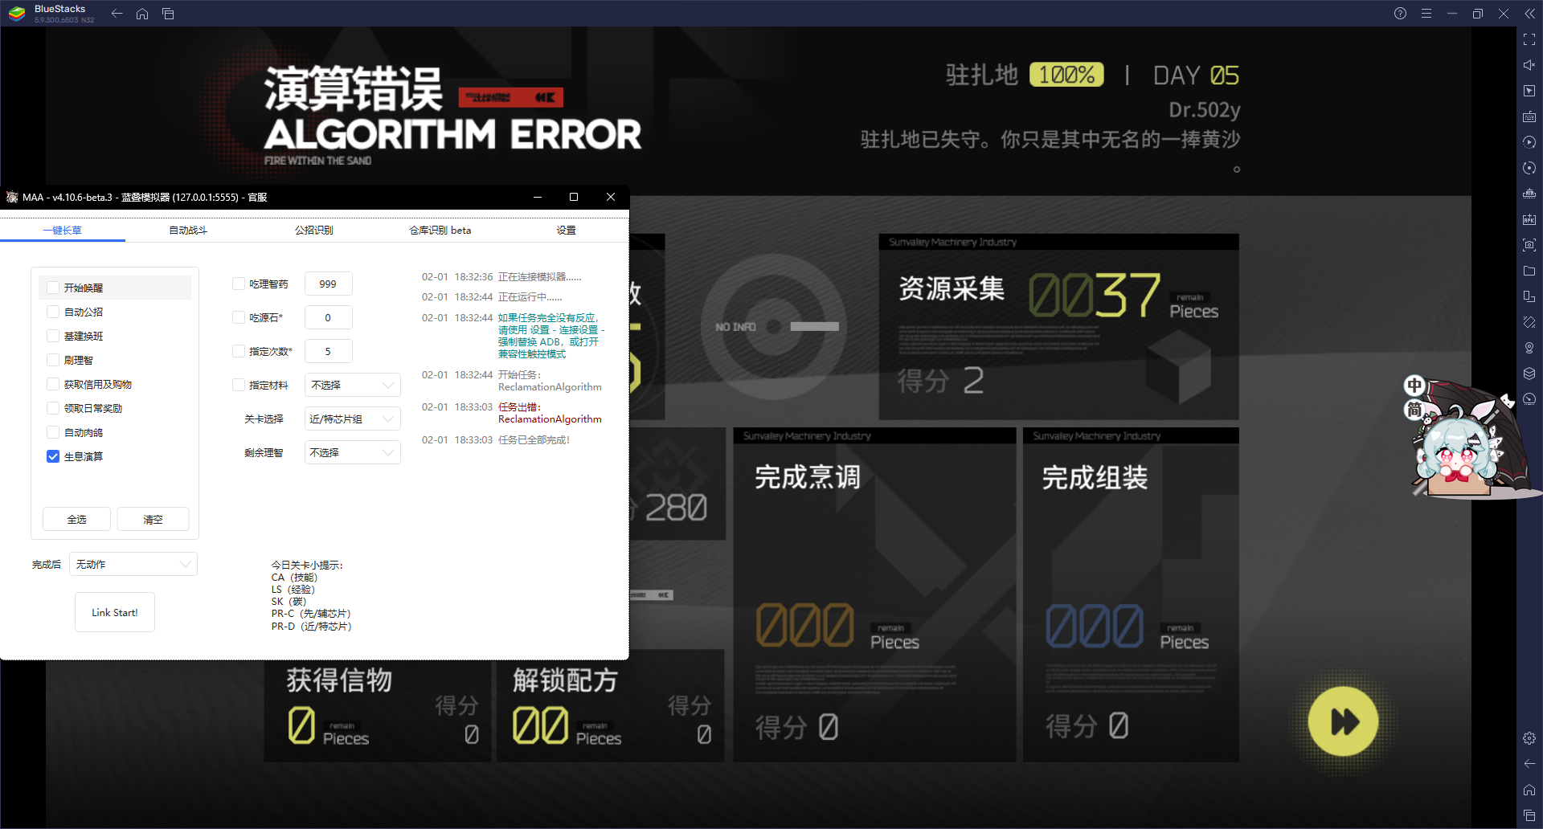
Task: Click the sync operations circular icon
Action: [x=1529, y=168]
